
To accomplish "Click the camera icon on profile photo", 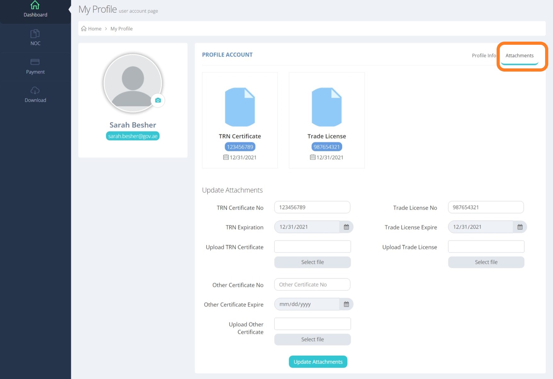I will 158,100.
